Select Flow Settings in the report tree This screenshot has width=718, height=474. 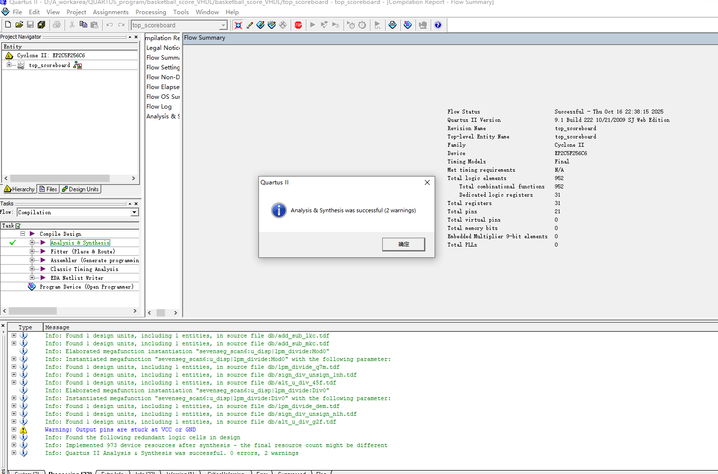point(163,67)
